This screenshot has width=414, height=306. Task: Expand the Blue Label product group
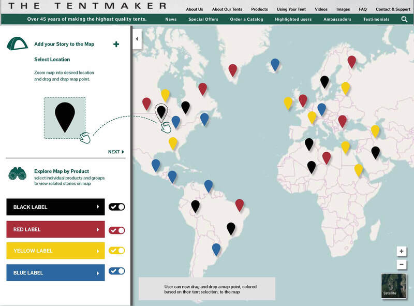[55, 273]
